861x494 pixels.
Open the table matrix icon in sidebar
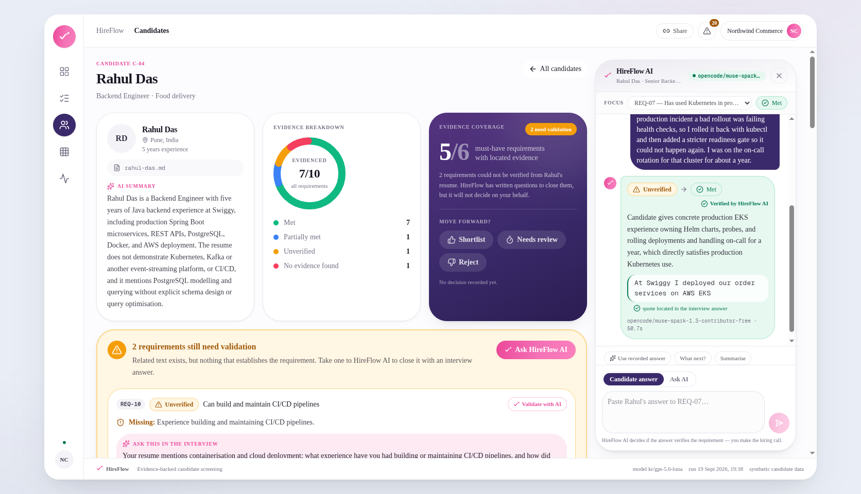point(64,152)
